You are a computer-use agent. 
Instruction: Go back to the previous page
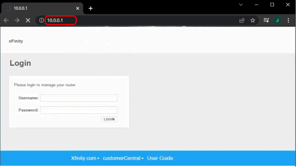[x=6, y=20]
